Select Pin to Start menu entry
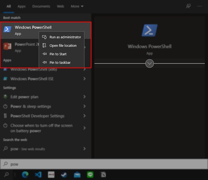208x180 pixels. (x=62, y=54)
